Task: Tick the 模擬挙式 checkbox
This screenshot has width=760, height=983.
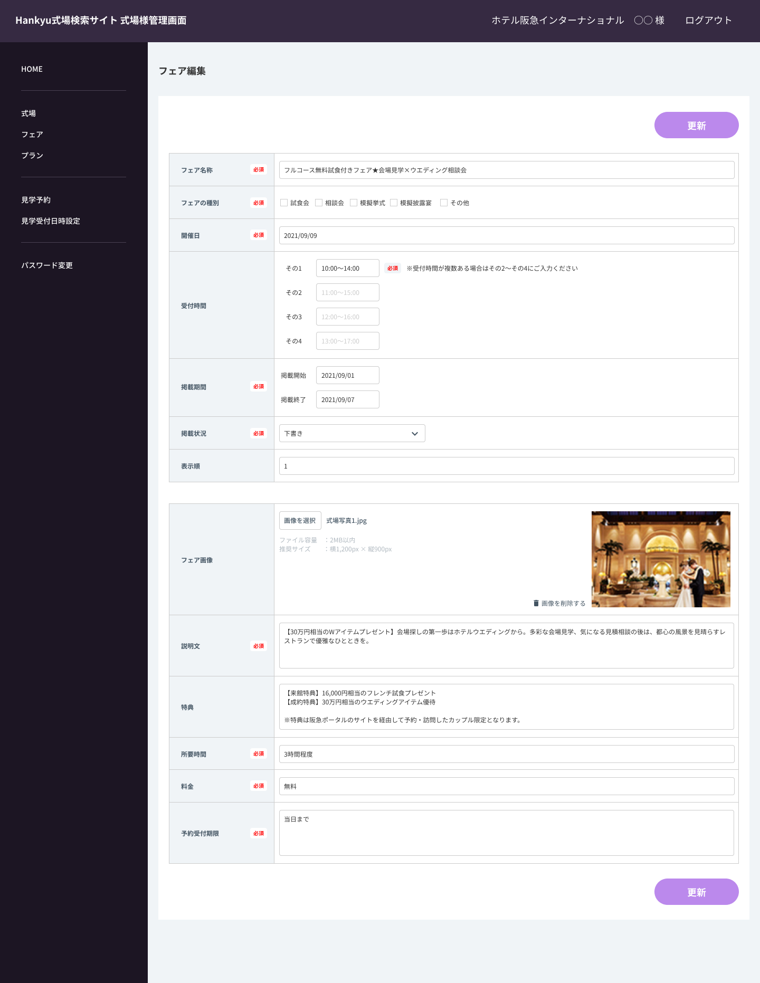Action: pos(354,203)
